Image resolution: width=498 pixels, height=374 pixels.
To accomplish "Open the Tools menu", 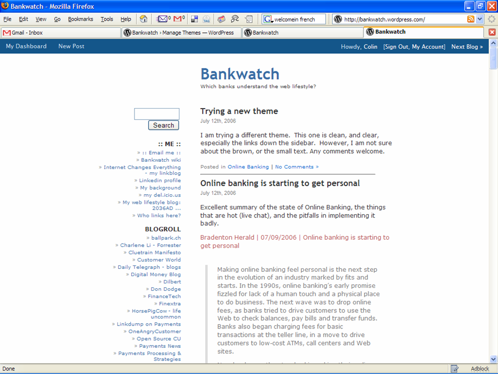I will point(106,19).
